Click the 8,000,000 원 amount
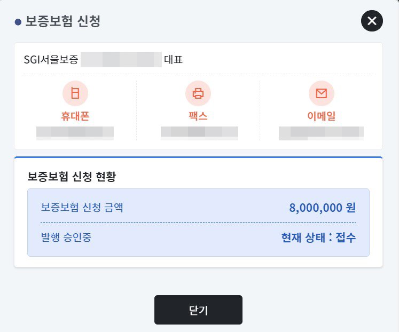The image size is (399, 332). [323, 208]
